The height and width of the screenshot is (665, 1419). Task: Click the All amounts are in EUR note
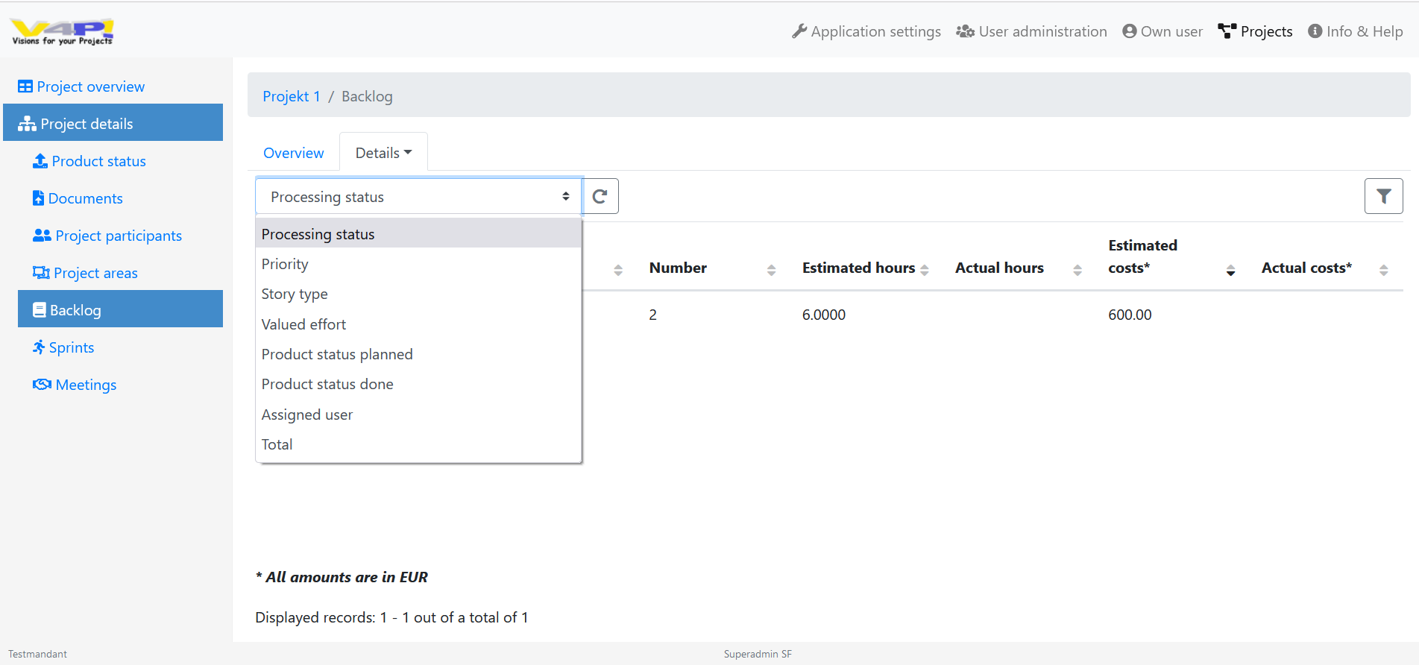(342, 577)
